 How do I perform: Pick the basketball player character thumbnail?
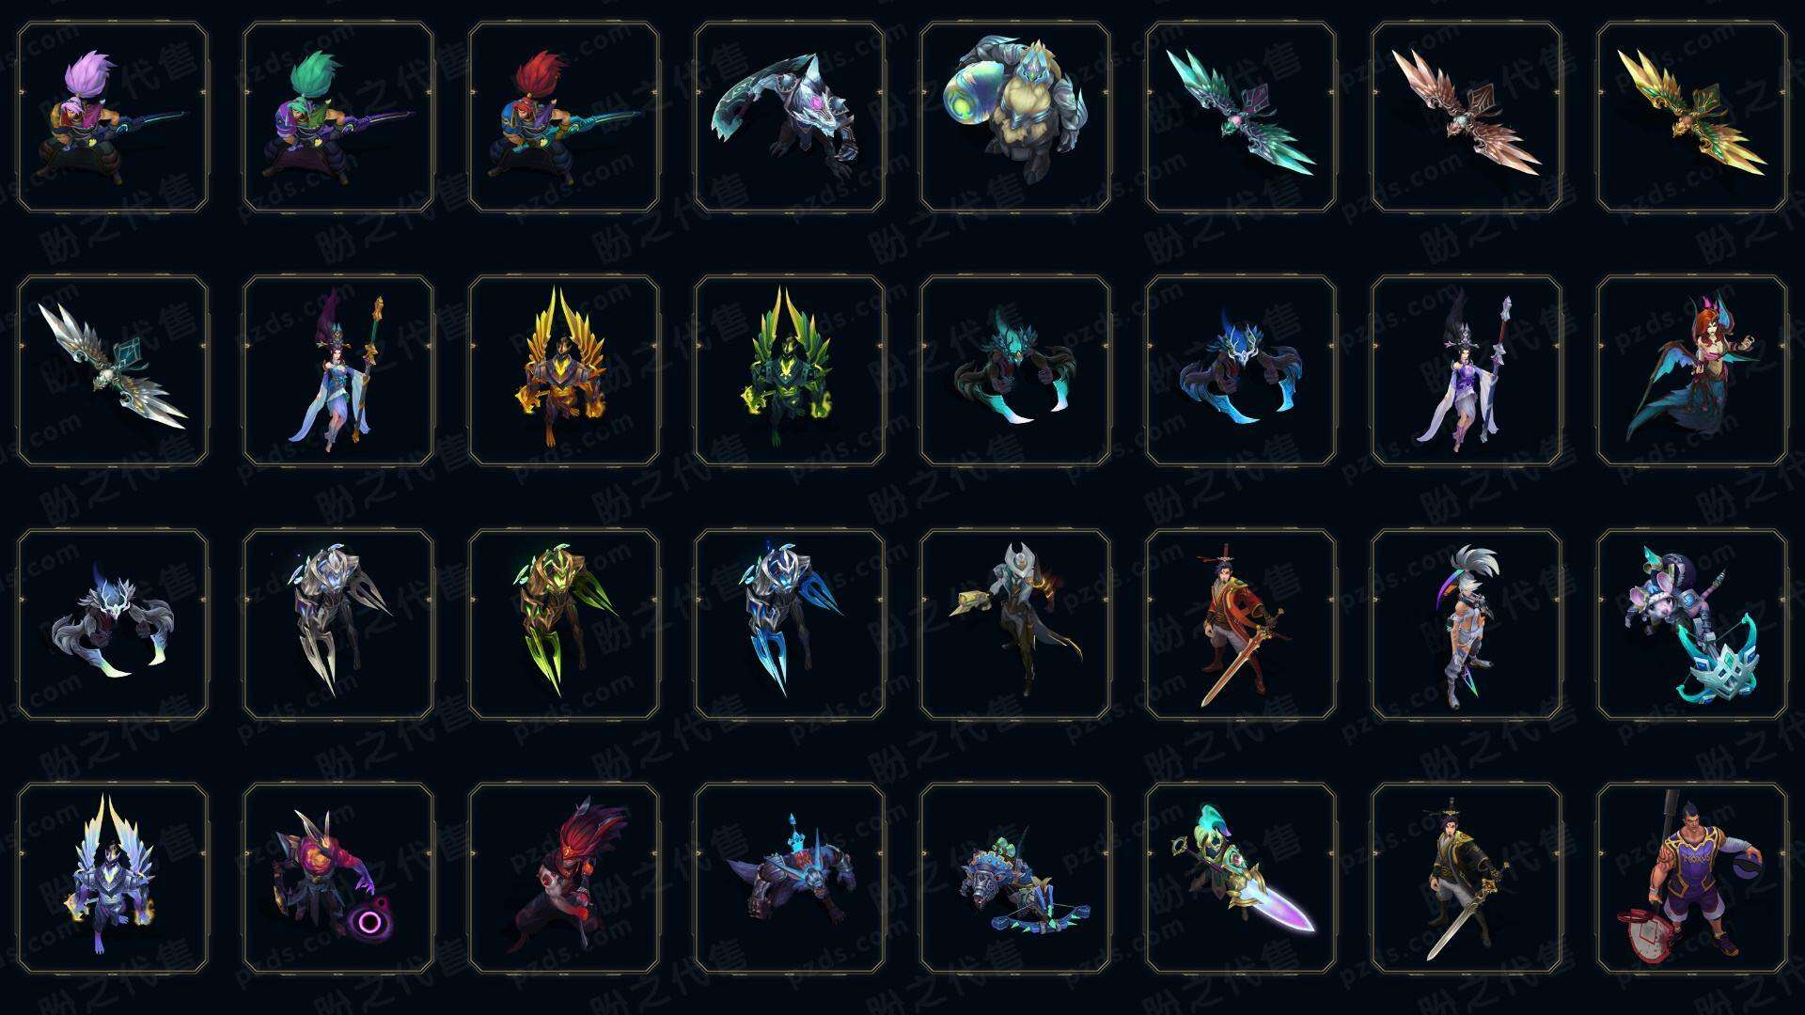[x=1692, y=878]
